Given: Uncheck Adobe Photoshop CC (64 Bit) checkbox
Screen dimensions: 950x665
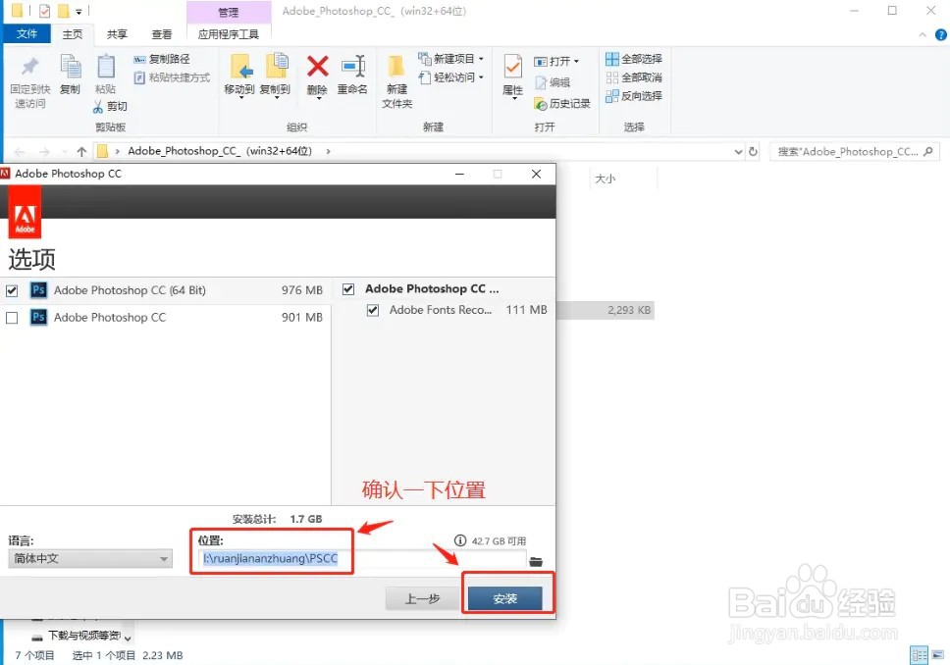Looking at the screenshot, I should point(12,290).
